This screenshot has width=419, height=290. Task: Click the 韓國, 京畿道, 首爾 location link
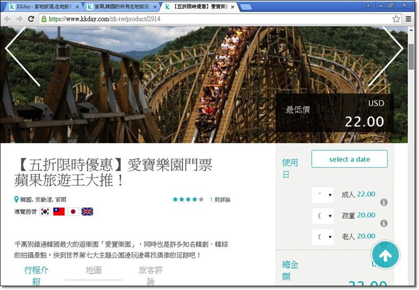pyautogui.click(x=43, y=200)
